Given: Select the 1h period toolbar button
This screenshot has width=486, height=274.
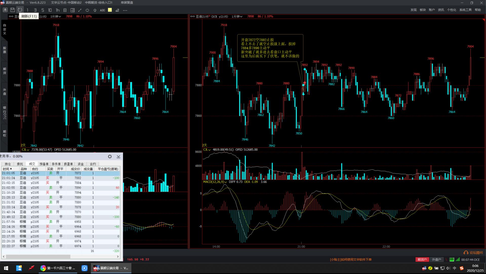Looking at the screenshot, I should [57, 10].
